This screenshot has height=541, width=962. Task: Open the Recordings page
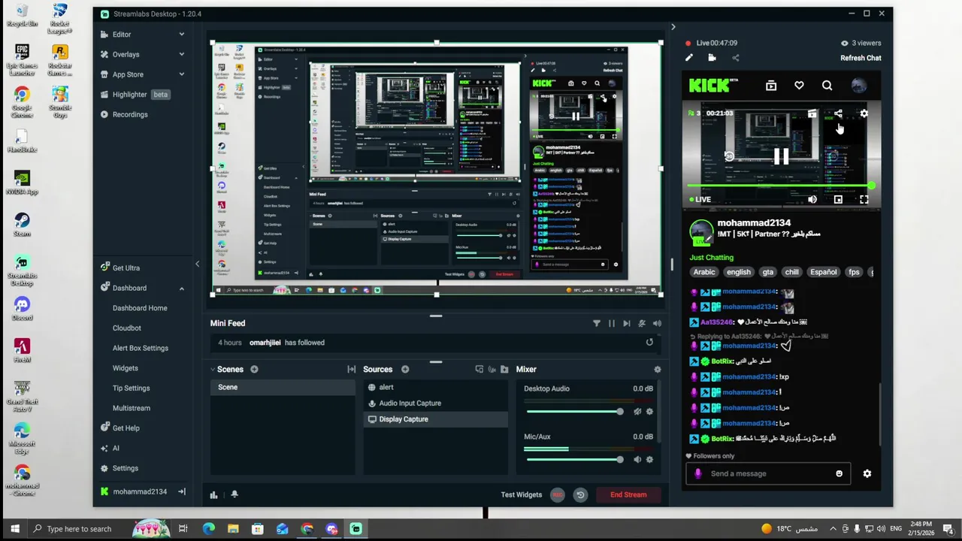(130, 114)
